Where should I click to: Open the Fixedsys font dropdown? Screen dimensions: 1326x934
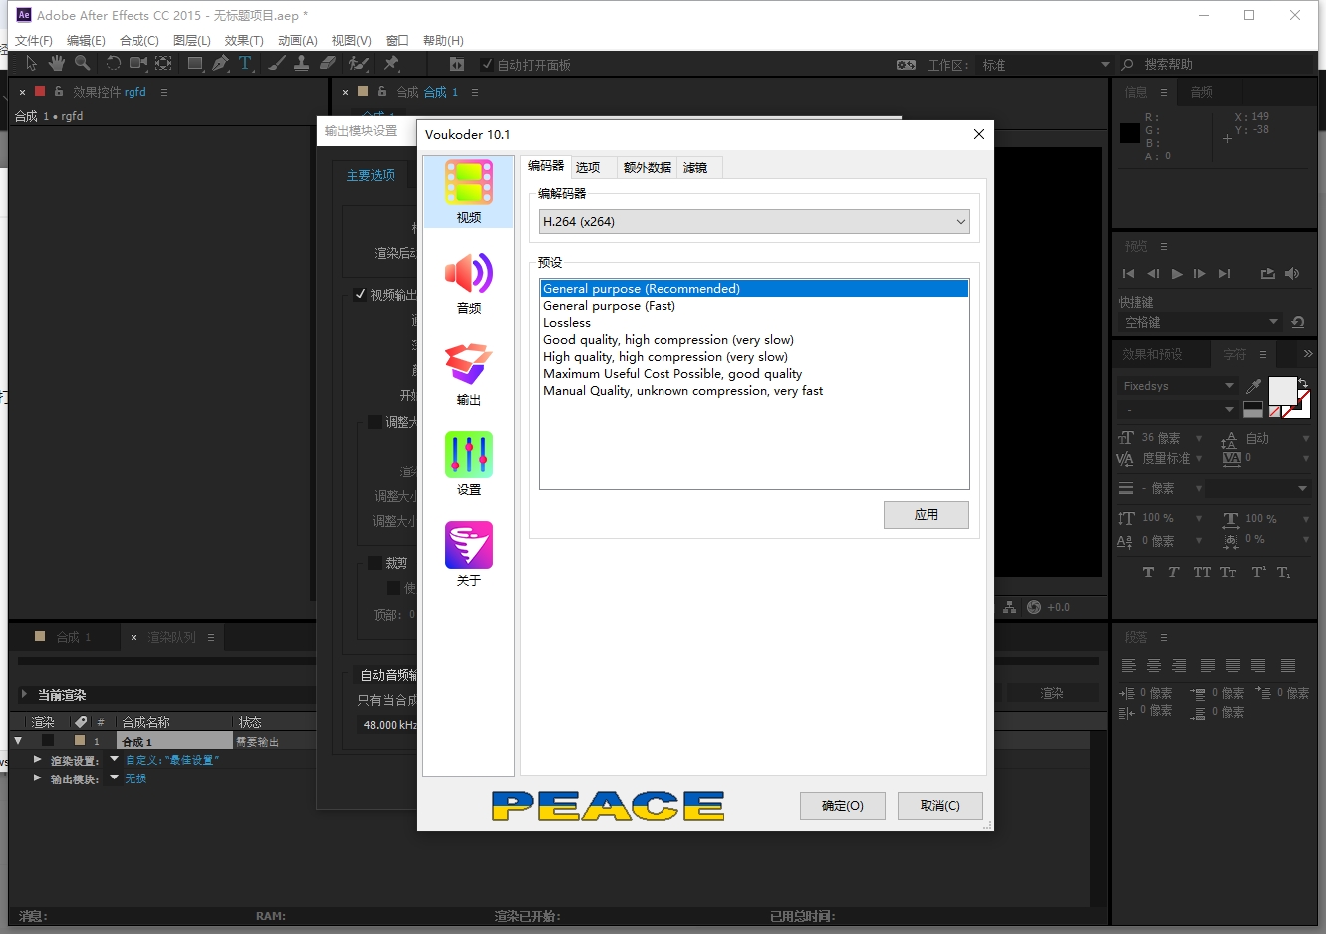point(1179,386)
